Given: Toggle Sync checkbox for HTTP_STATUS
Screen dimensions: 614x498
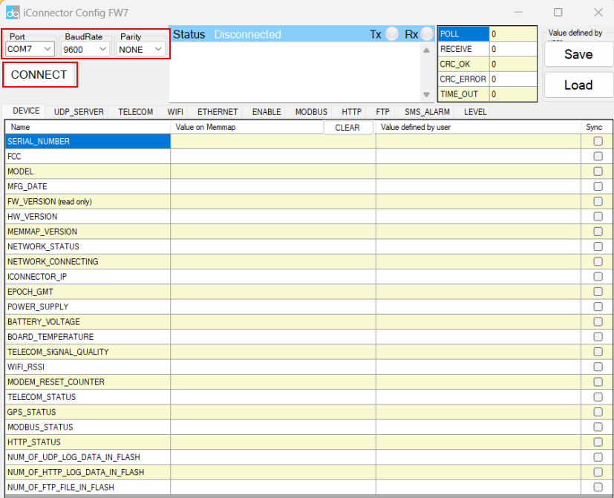Looking at the screenshot, I should click(x=598, y=442).
